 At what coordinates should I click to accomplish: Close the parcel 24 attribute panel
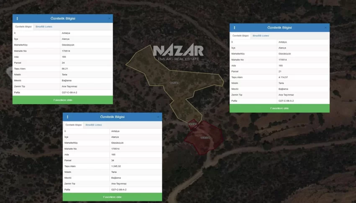(x=109, y=18)
